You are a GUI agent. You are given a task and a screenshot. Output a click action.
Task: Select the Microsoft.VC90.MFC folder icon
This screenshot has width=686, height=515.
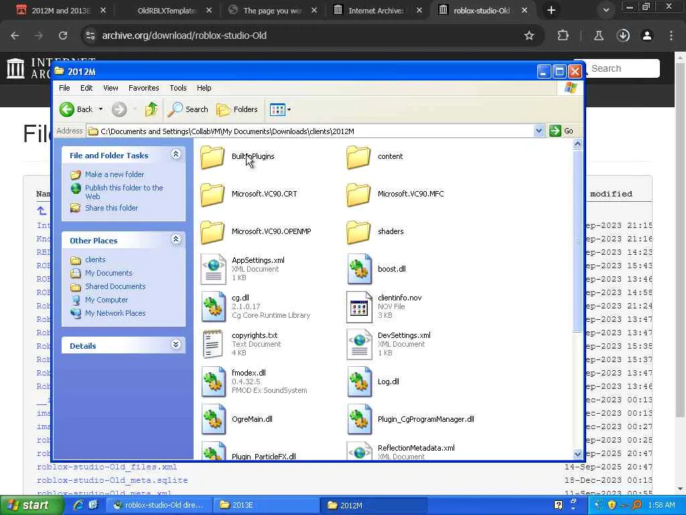(x=358, y=194)
